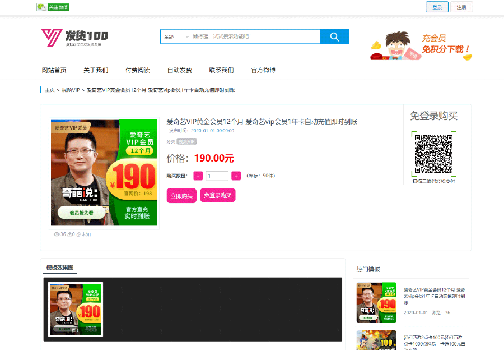This screenshot has height=350, width=504.
Task: Click the download count icon
Action: [69, 234]
